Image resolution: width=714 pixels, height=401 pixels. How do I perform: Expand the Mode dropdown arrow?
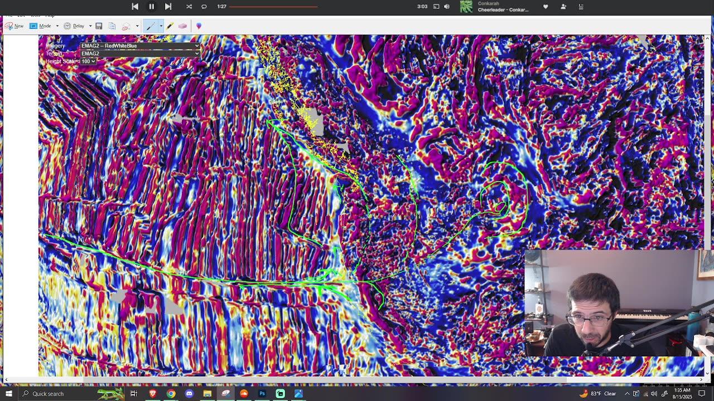pos(57,26)
